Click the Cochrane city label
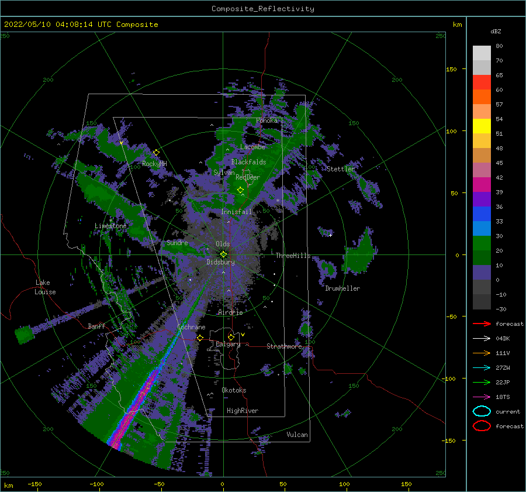Screen dimensions: 526x492 191,327
